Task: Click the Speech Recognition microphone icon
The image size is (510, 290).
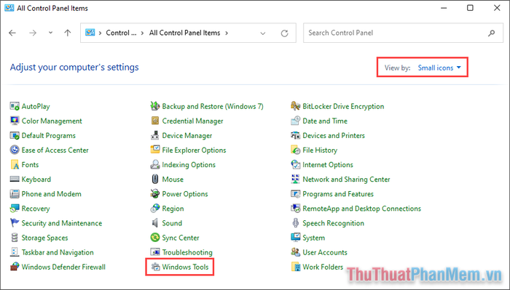Action: coord(295,223)
